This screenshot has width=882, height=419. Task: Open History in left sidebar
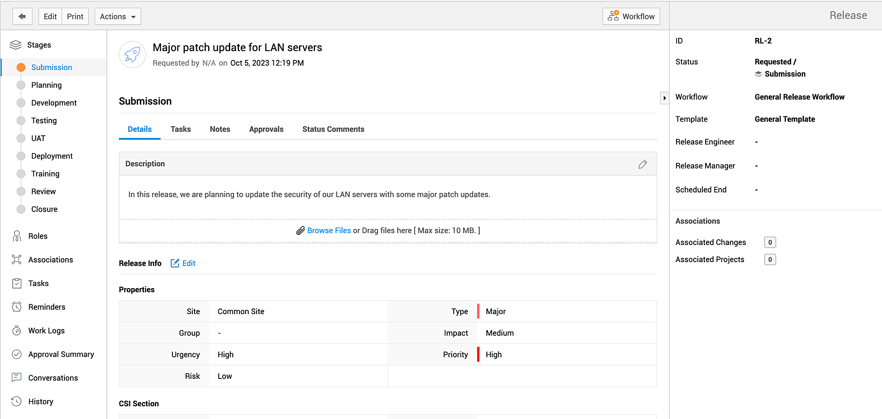tap(41, 401)
